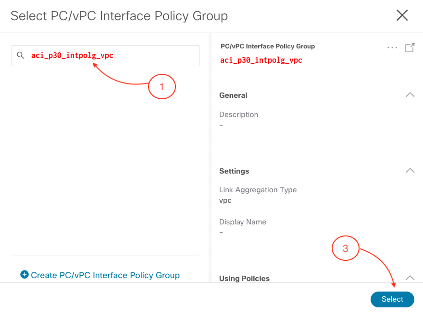Click the General section heading
Viewport: 423px width, 316px height.
[x=233, y=95]
